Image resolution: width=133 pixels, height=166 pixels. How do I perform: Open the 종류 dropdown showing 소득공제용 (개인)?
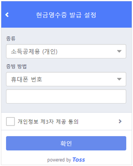coord(66,51)
